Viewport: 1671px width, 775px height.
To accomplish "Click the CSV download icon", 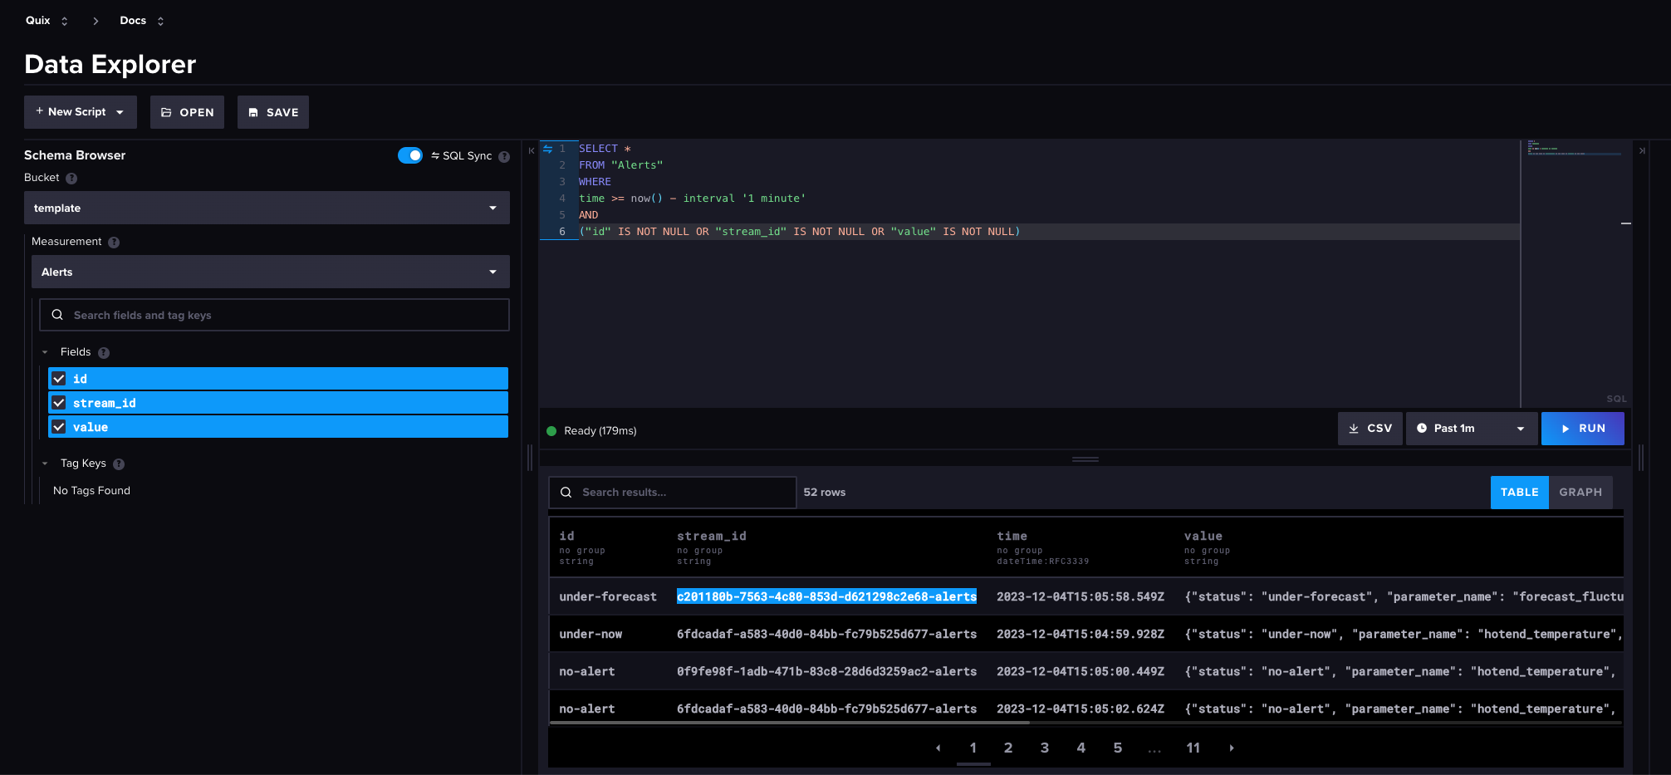I will pos(1352,428).
